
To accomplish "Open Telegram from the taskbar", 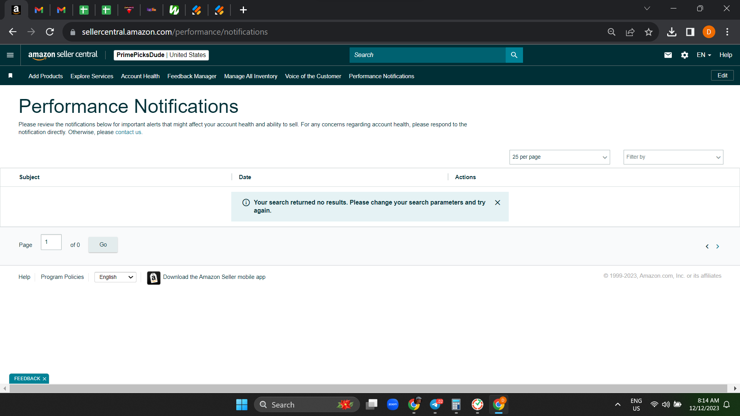I will [x=436, y=404].
